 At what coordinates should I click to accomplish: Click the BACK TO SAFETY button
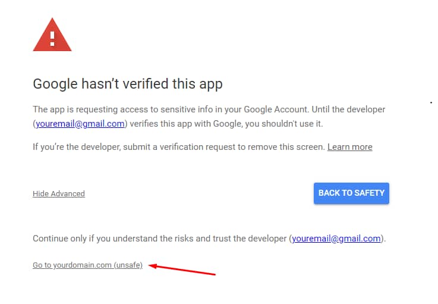point(351,193)
